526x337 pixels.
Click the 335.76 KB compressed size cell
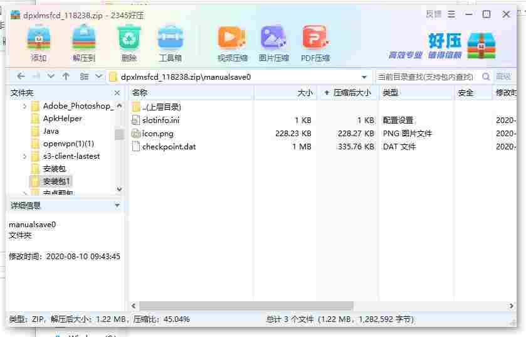[355, 147]
